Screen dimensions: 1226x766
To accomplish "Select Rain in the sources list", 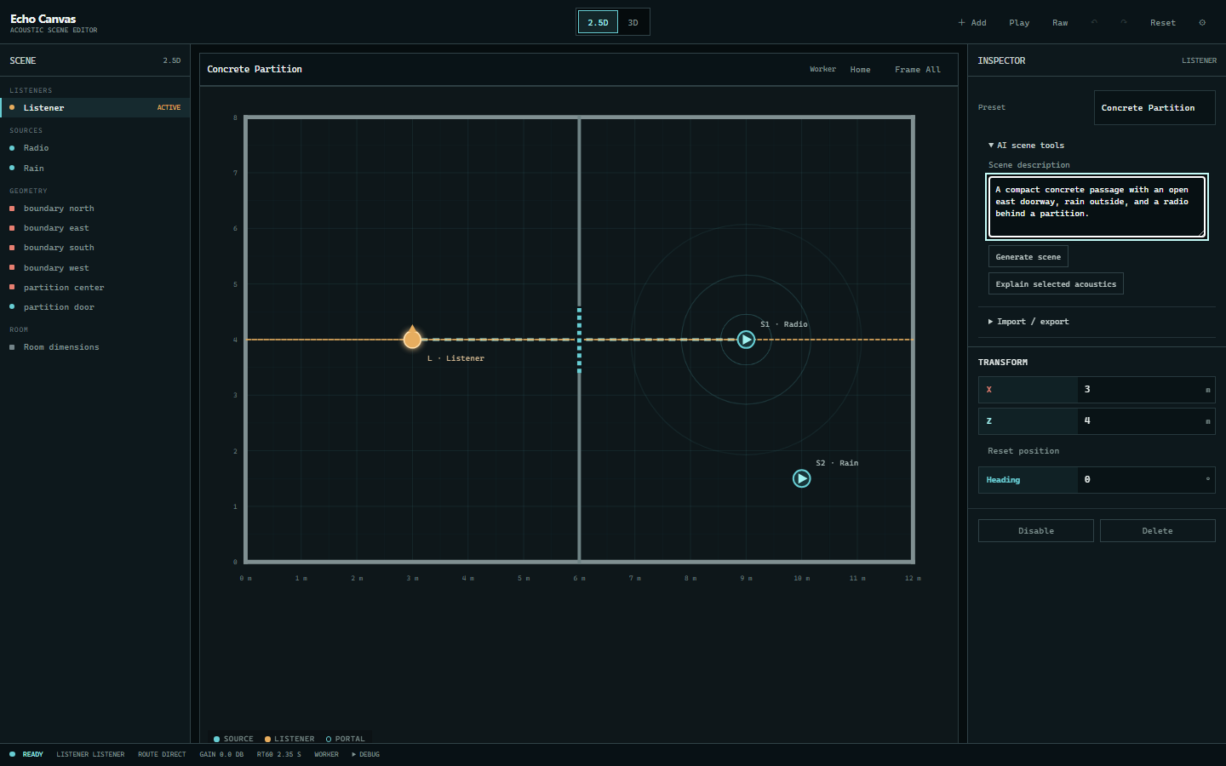I will [95, 168].
